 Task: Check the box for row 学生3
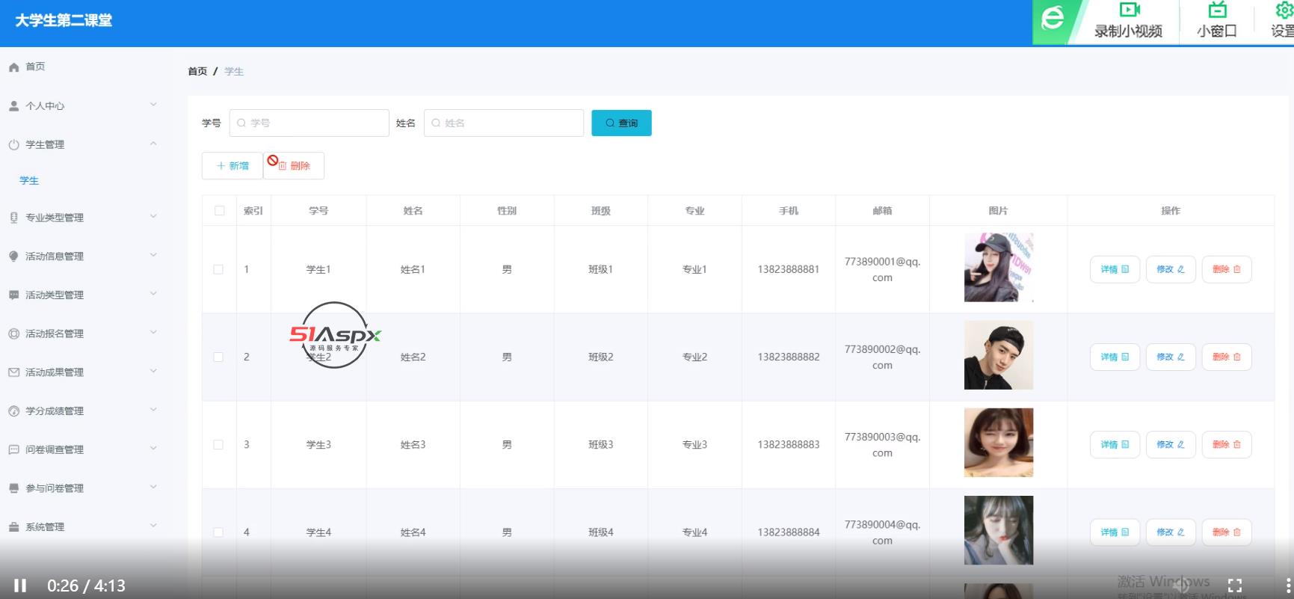(x=218, y=444)
